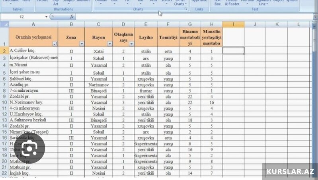Viewport: 318px width, 180px height.
Task: Select the Nərimanov cell in Rayon column
Action: pyautogui.click(x=98, y=85)
